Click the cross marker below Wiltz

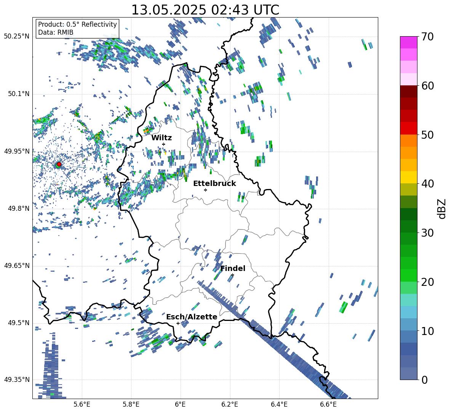[163, 144]
